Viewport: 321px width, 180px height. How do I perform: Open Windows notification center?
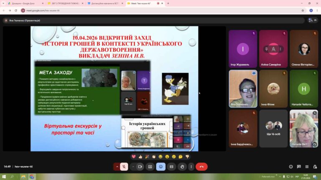[x=315, y=177]
